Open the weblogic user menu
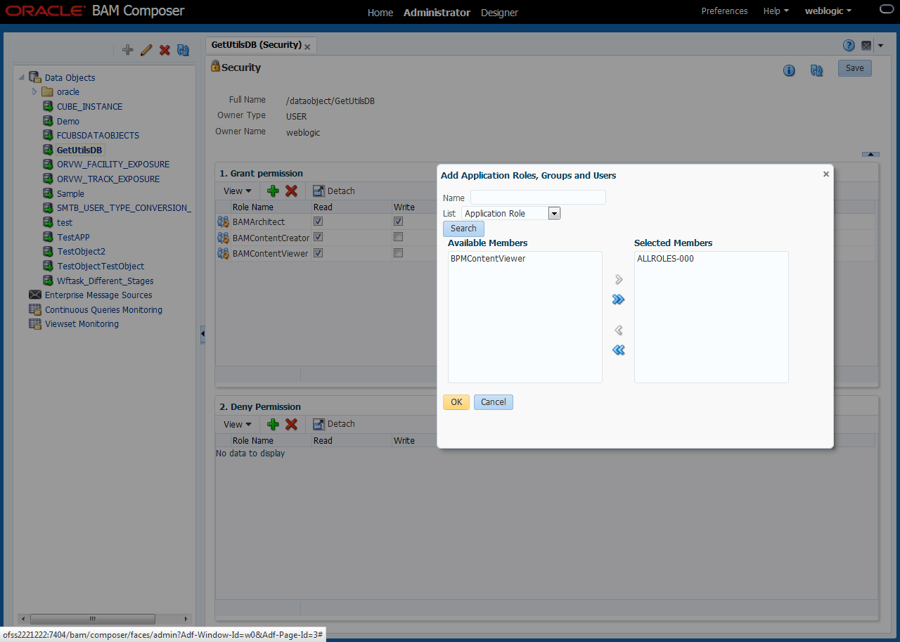 point(828,11)
